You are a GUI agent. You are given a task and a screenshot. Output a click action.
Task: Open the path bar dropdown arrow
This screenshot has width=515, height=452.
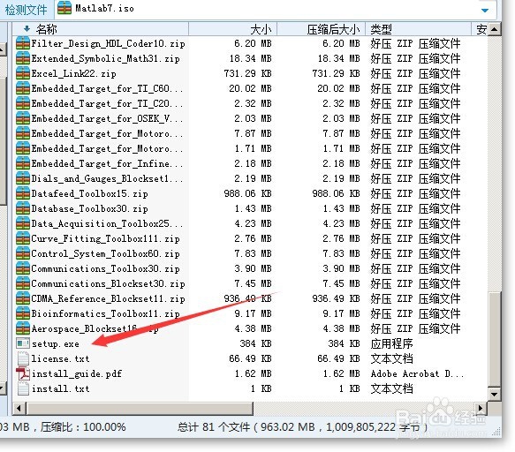click(x=485, y=11)
